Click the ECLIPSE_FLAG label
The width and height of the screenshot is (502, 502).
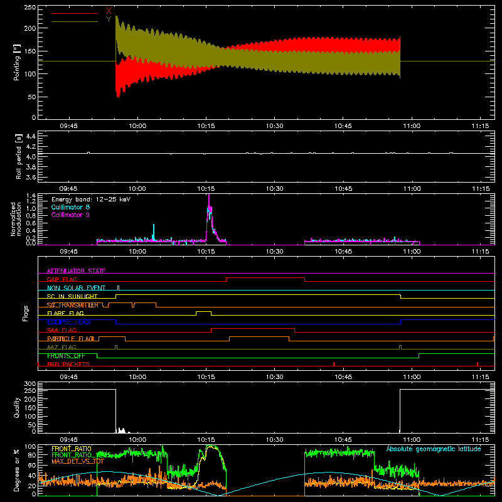tap(68, 322)
